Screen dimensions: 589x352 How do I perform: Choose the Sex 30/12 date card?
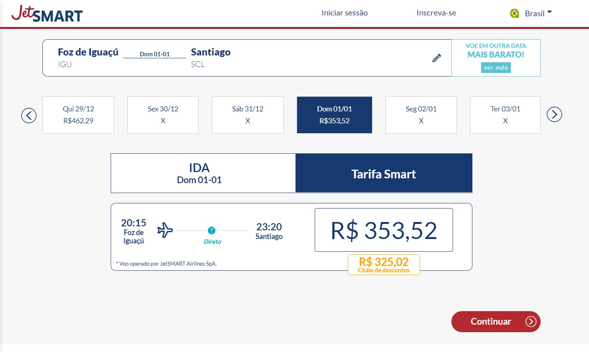coord(163,115)
